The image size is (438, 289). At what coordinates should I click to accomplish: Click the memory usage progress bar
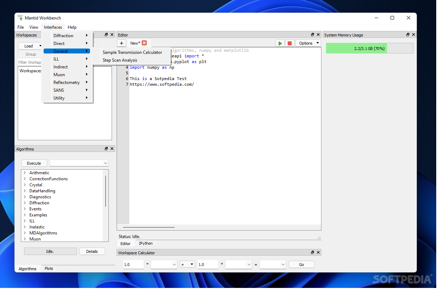[x=370, y=49]
